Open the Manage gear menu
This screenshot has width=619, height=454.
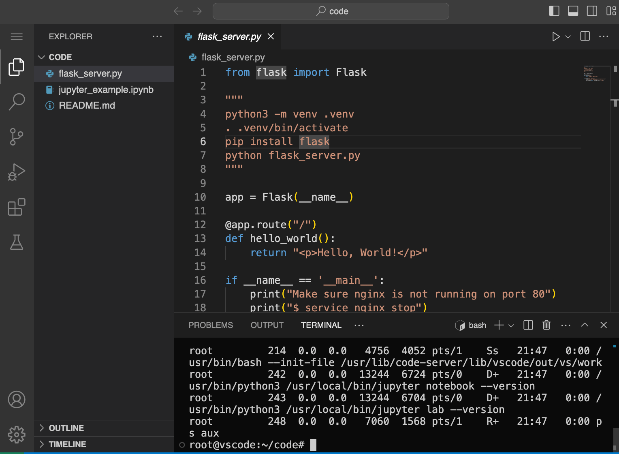(x=17, y=435)
